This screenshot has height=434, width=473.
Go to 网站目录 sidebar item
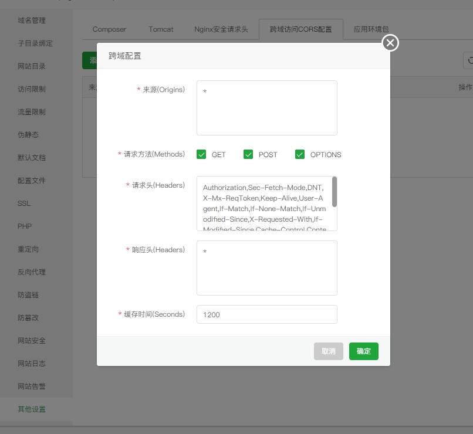[x=31, y=66]
